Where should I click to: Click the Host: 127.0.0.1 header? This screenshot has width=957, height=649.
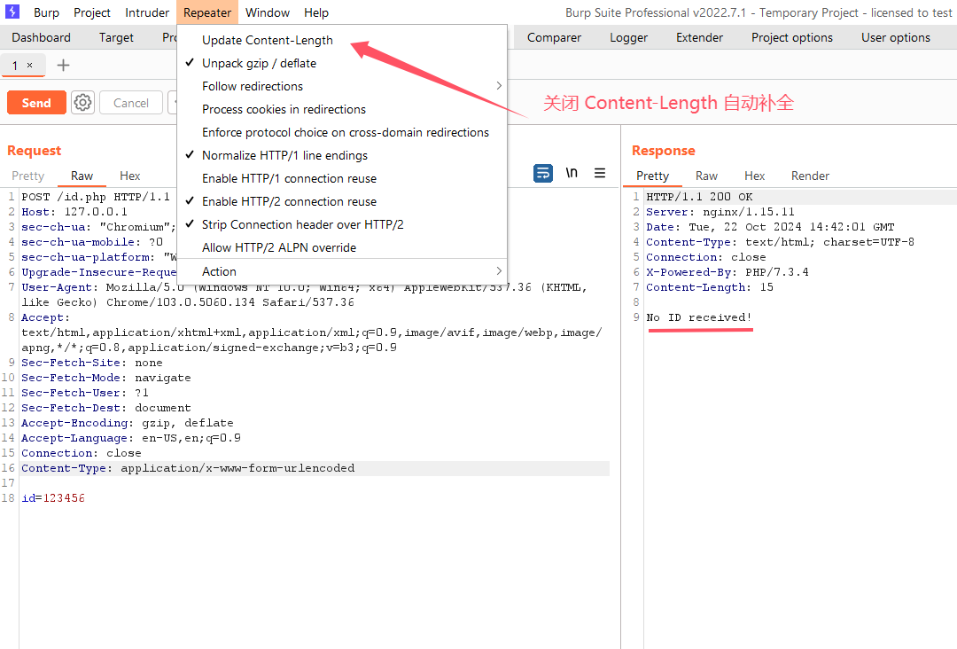pyautogui.click(x=74, y=212)
